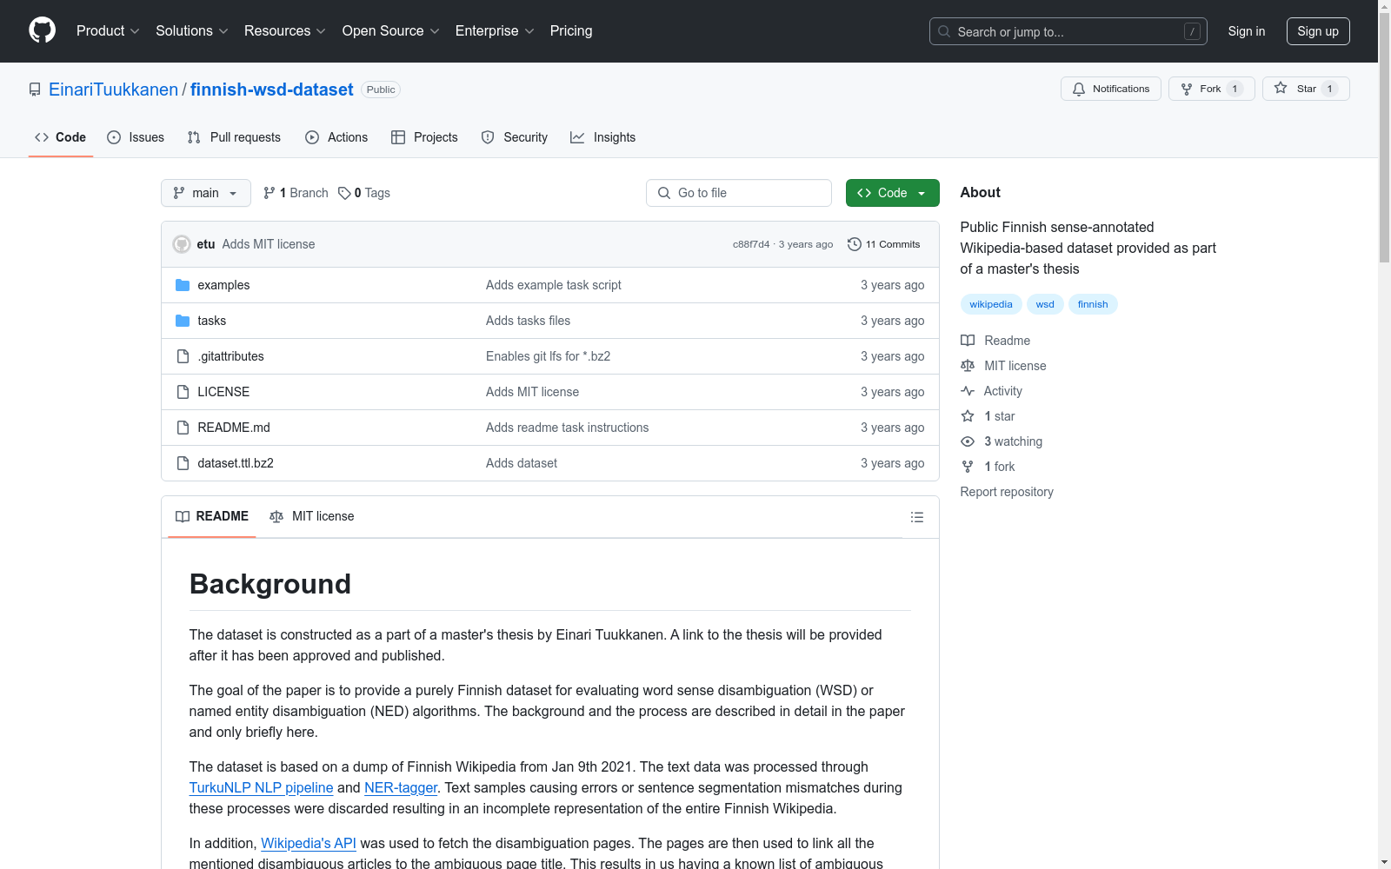The height and width of the screenshot is (869, 1391).
Task: Switch to the Insights tab
Action: (603, 137)
